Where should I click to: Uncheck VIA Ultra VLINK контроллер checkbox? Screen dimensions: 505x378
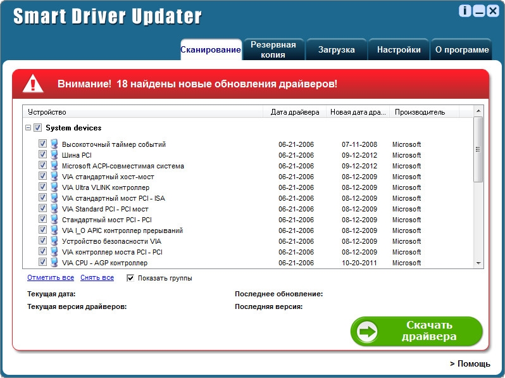coord(42,186)
